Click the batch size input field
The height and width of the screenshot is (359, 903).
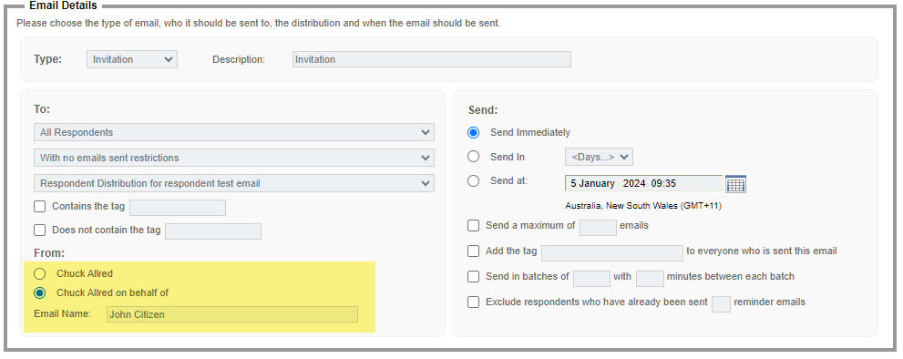click(591, 279)
